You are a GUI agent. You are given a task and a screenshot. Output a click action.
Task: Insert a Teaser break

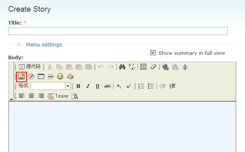point(58,96)
